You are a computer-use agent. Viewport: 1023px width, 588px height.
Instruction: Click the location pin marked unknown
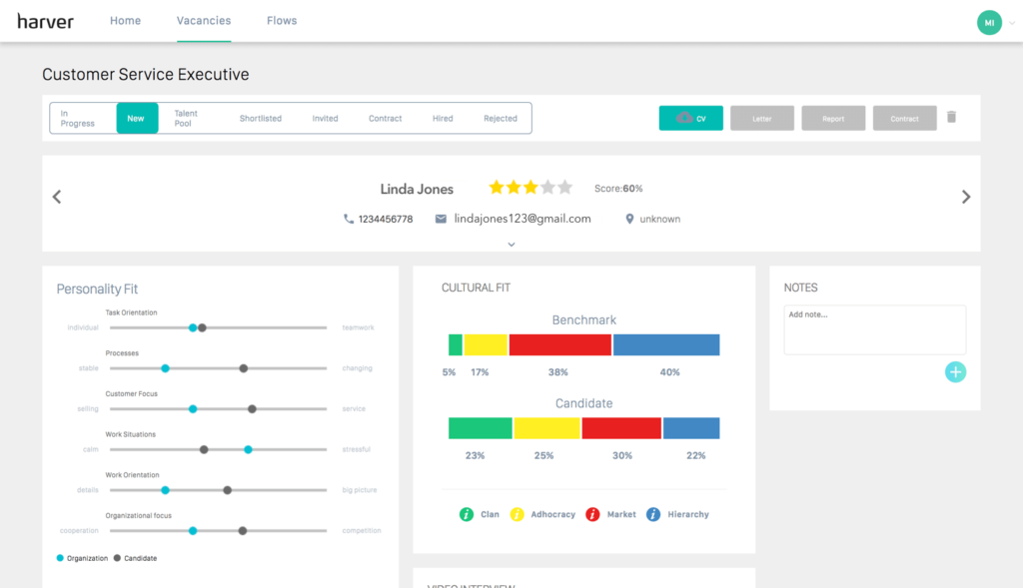[x=628, y=219]
